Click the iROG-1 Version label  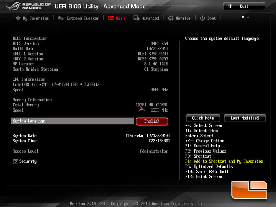point(28,54)
